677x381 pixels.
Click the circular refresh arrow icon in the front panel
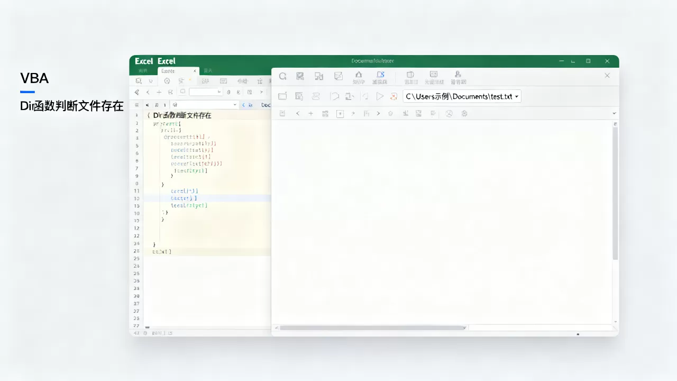[x=283, y=76]
